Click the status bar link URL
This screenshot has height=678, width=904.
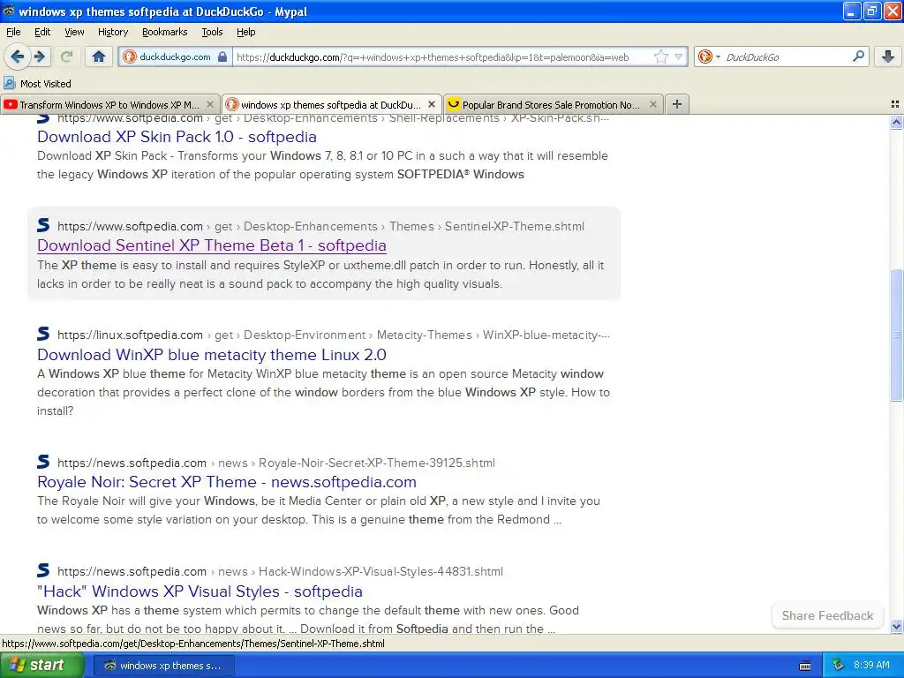click(193, 644)
